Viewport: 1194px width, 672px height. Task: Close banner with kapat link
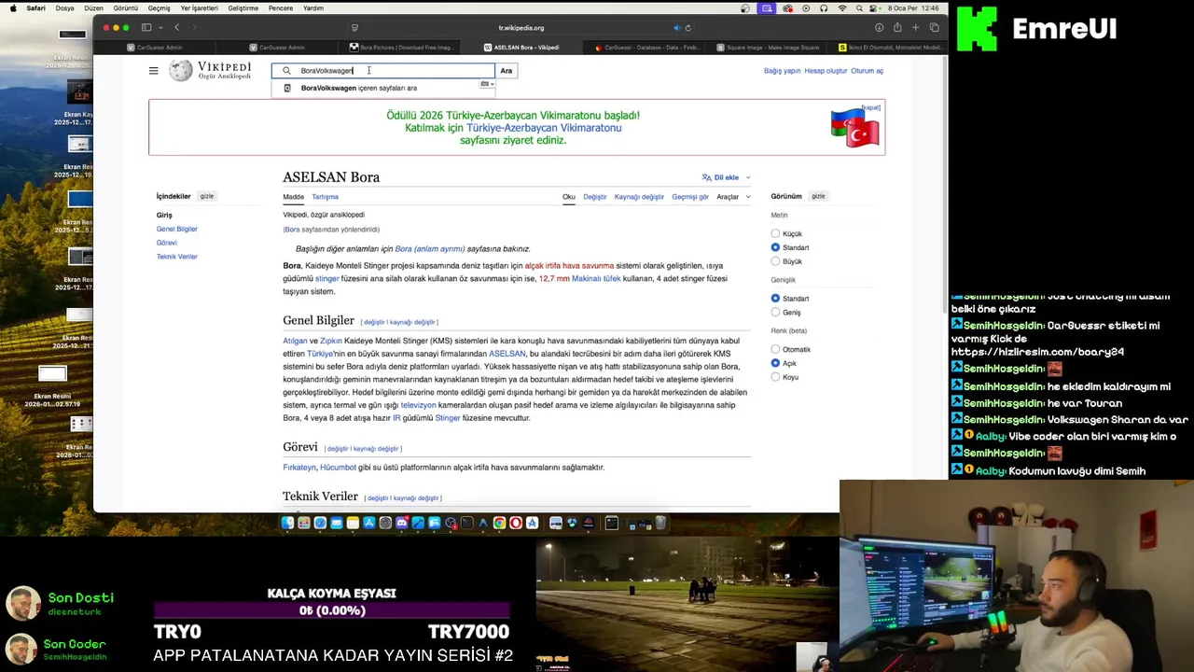(870, 107)
